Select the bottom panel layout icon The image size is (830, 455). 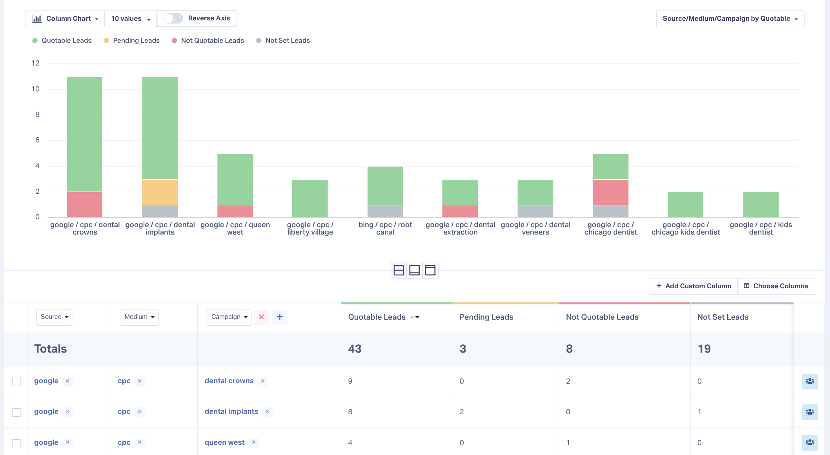[x=414, y=270]
